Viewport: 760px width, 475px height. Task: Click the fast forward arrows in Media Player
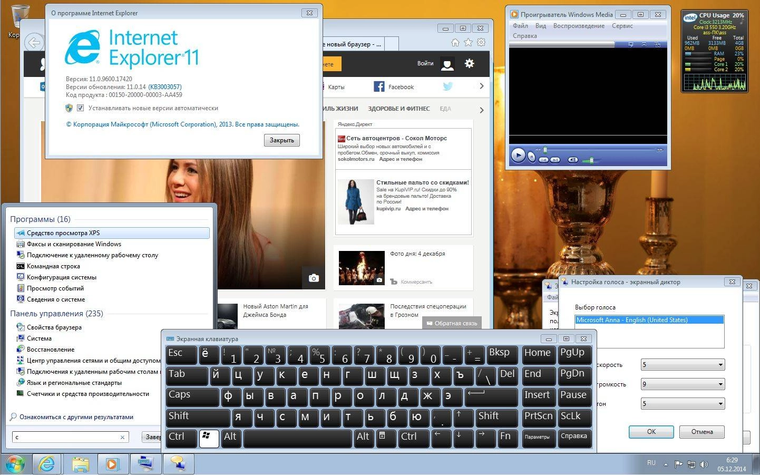[x=659, y=150]
